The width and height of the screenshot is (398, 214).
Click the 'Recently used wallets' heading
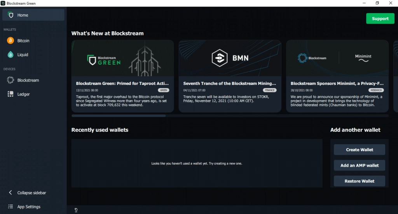click(x=100, y=130)
